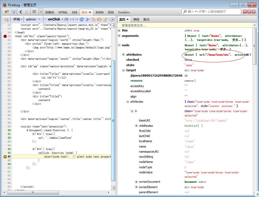
Task: Open the 断点 breakpoints side tab
Action: click(x=146, y=19)
